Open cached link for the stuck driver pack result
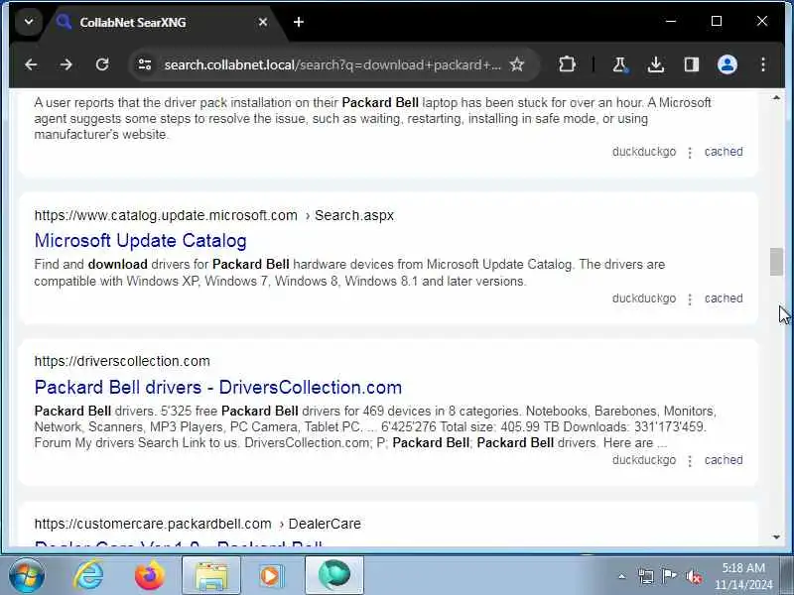The width and height of the screenshot is (794, 595). coord(724,152)
